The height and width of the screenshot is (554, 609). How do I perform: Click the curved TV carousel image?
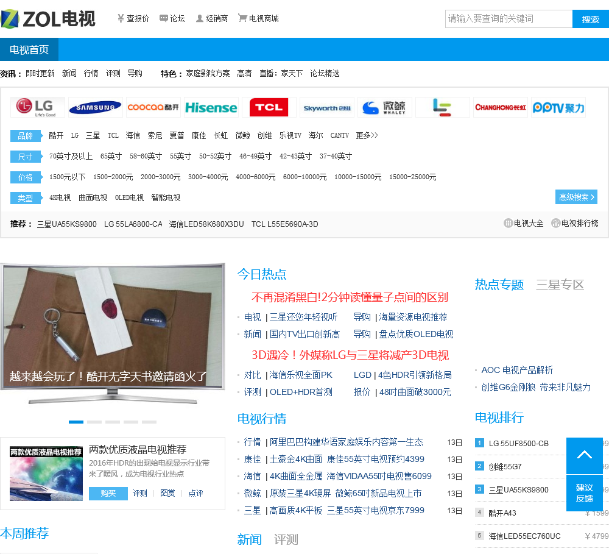[113, 333]
